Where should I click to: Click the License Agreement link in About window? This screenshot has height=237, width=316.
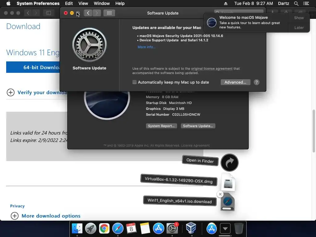click(x=195, y=146)
